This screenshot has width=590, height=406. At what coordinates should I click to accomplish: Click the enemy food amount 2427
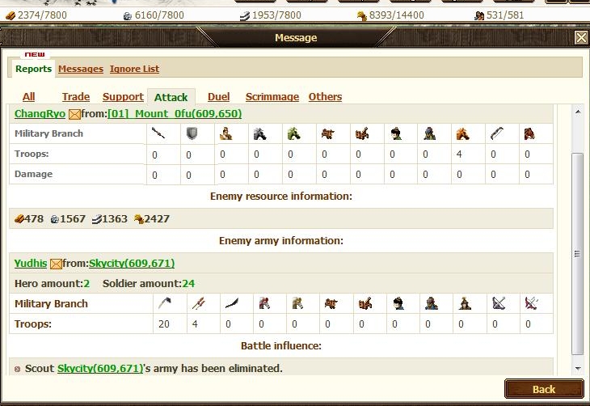[x=157, y=219]
